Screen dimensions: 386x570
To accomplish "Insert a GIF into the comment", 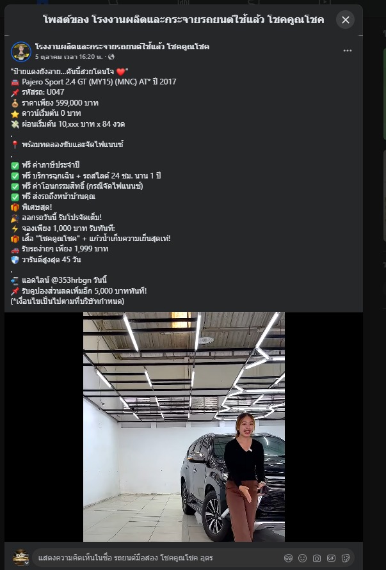I will pos(331,558).
